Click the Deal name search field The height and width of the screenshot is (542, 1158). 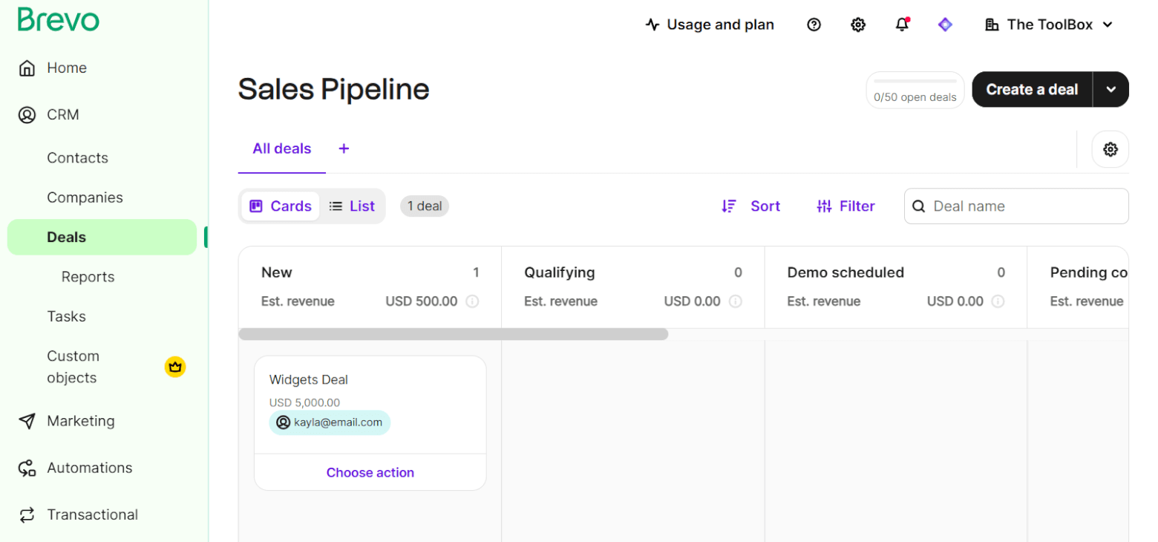(1024, 206)
